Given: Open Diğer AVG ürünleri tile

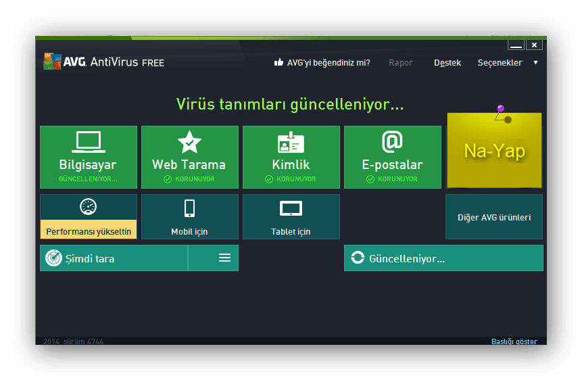Looking at the screenshot, I should pyautogui.click(x=494, y=217).
